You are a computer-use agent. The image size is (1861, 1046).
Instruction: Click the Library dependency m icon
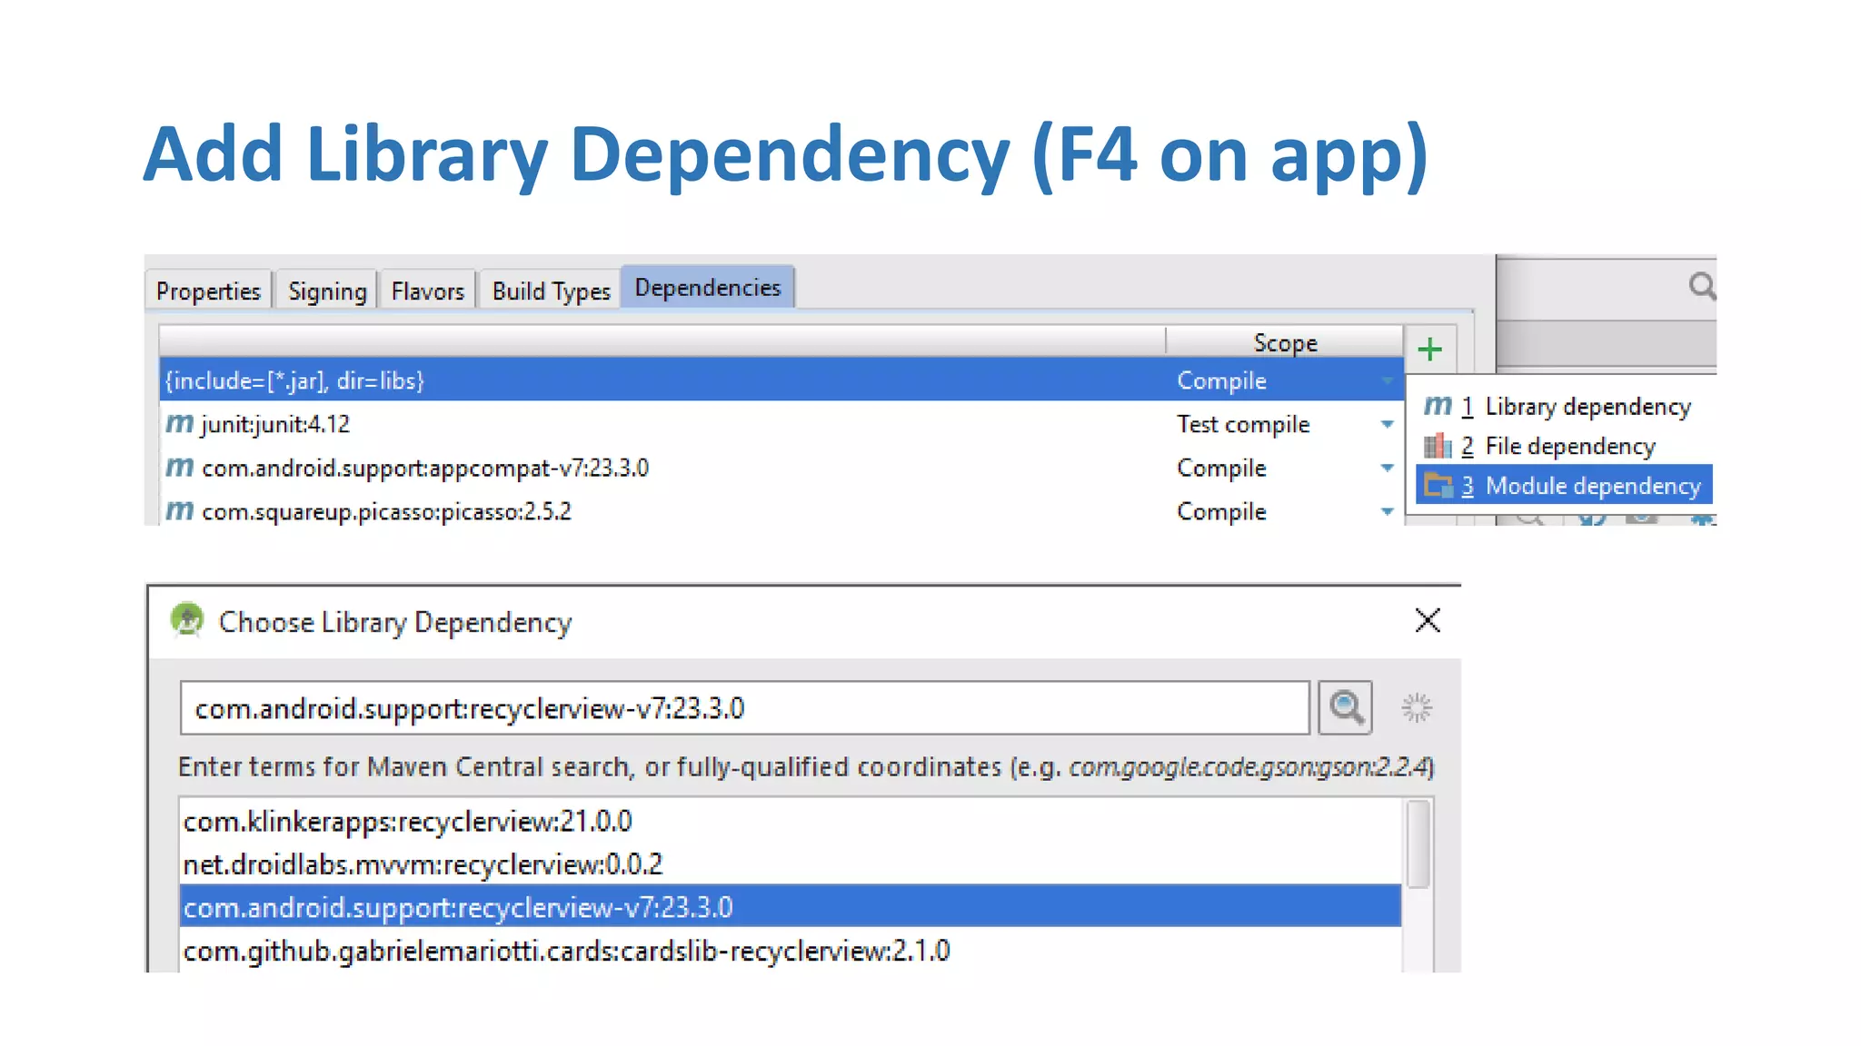click(x=1438, y=405)
